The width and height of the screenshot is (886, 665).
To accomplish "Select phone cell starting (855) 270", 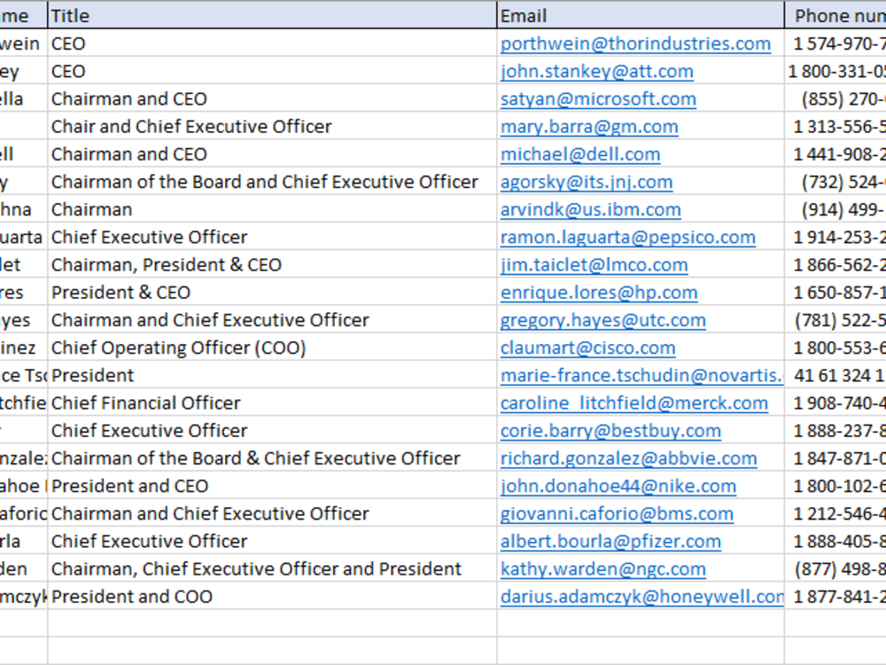I will click(835, 98).
